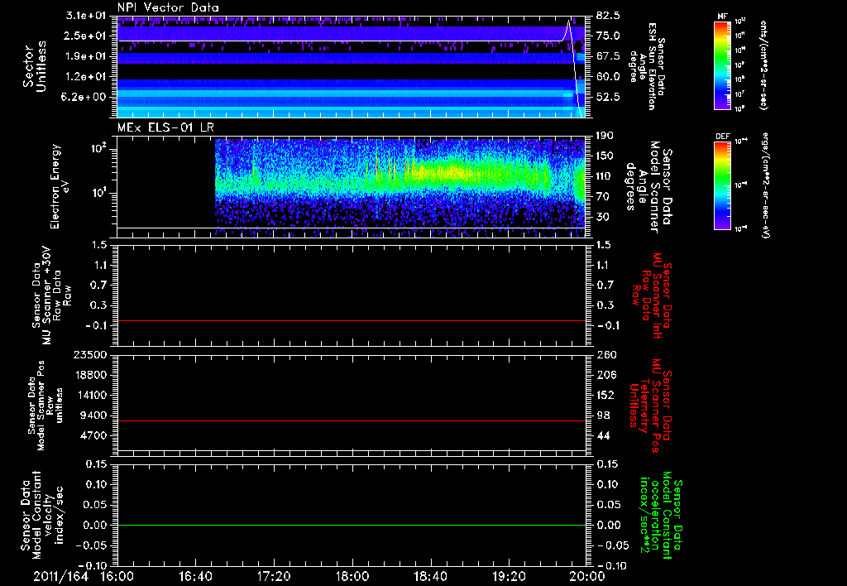This screenshot has height=586, width=847.
Task: Click the 18:40 time axis label
Action: [x=430, y=576]
